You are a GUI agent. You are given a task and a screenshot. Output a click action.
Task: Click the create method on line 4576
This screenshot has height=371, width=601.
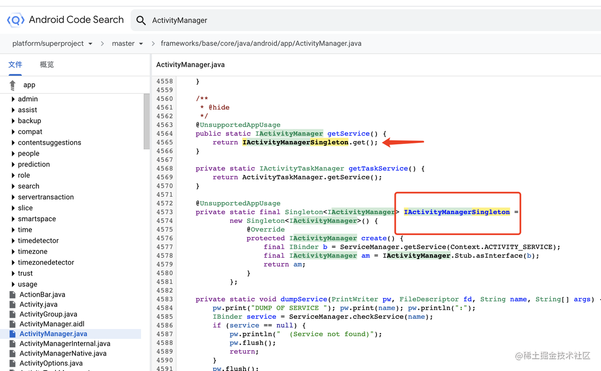(x=374, y=238)
